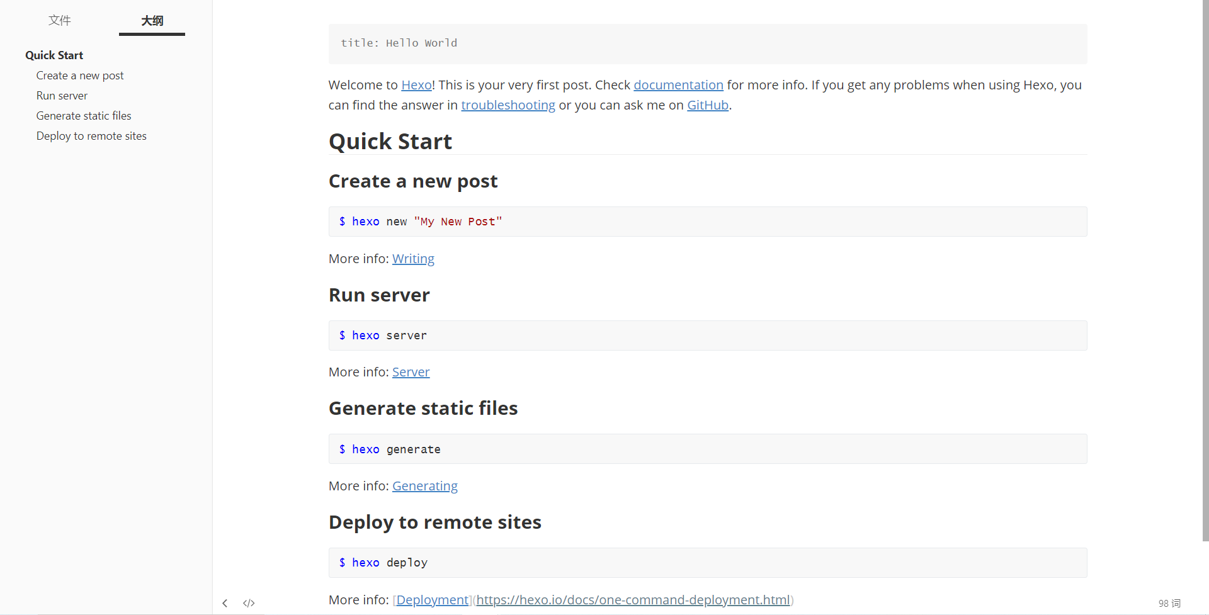
Task: Open the troubleshooting link
Action: pos(508,105)
